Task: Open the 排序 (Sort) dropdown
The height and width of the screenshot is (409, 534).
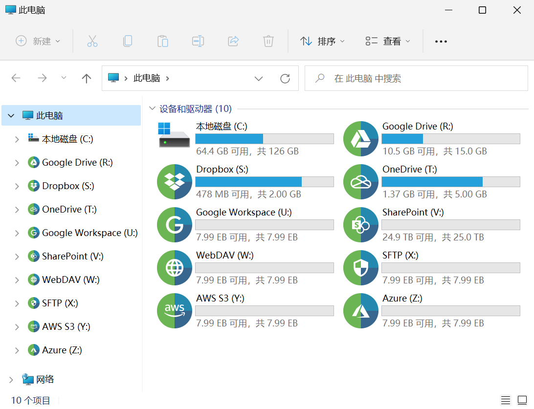Action: click(322, 41)
